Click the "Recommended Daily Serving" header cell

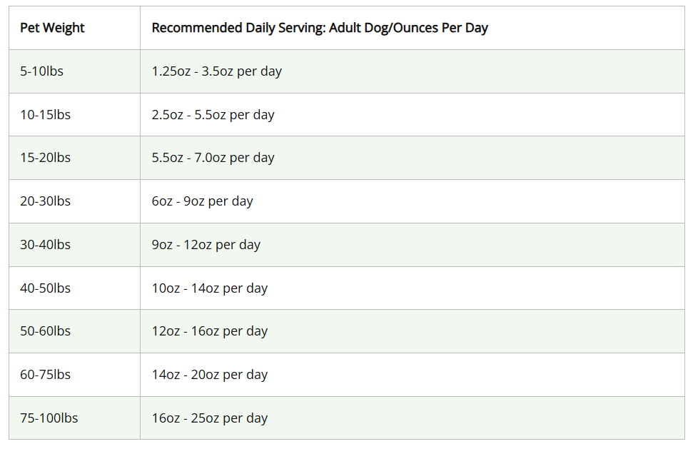320,28
